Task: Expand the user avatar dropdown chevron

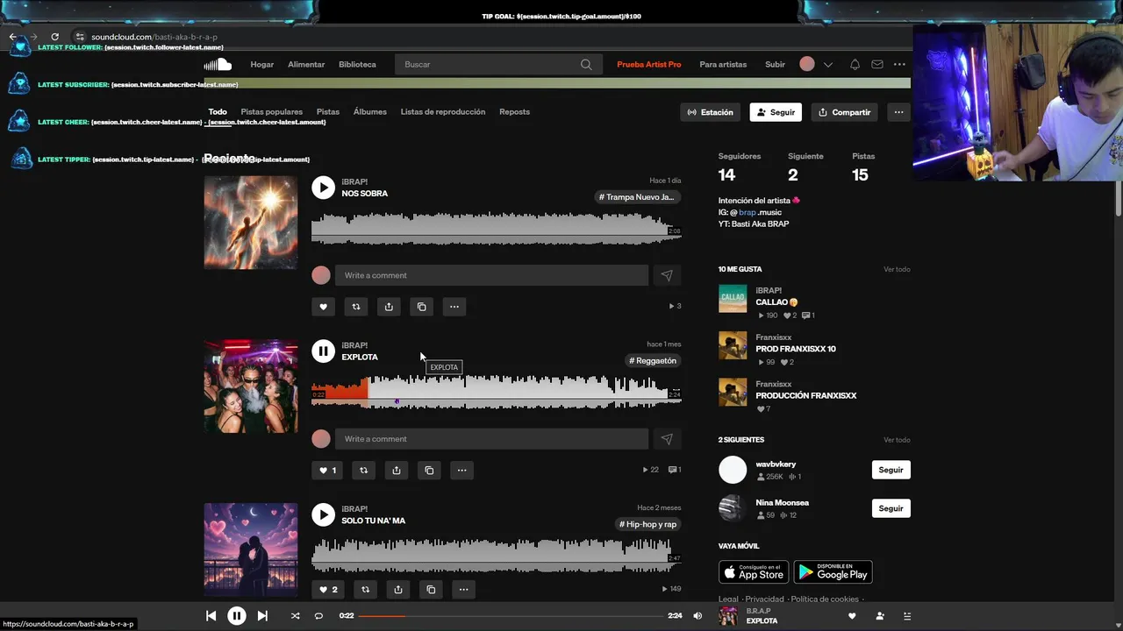Action: 827,65
